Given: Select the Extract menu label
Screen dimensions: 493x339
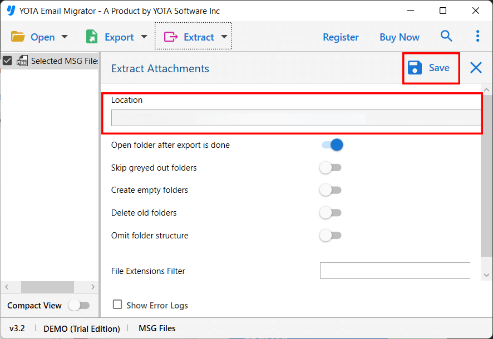Looking at the screenshot, I should click(199, 37).
